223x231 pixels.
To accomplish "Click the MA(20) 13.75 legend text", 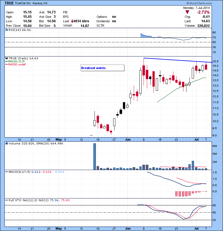I will [x=16, y=62].
